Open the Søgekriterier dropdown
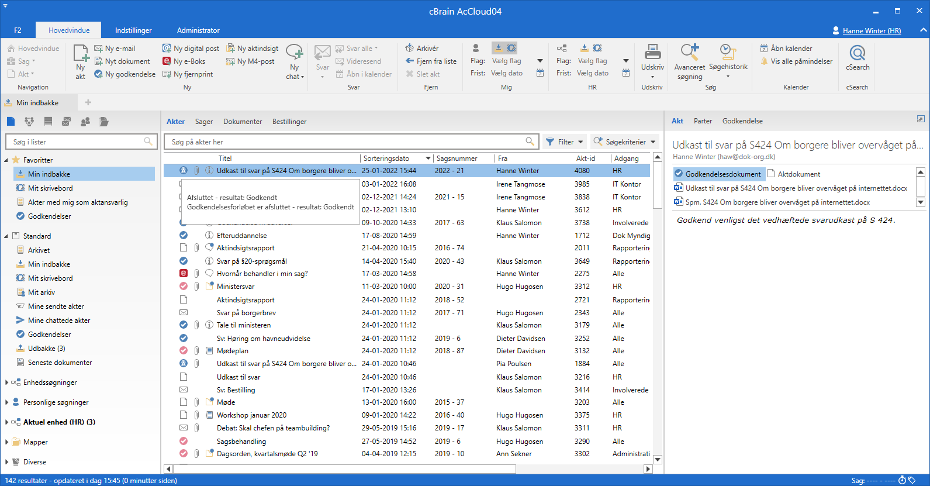The width and height of the screenshot is (930, 486). [x=625, y=142]
